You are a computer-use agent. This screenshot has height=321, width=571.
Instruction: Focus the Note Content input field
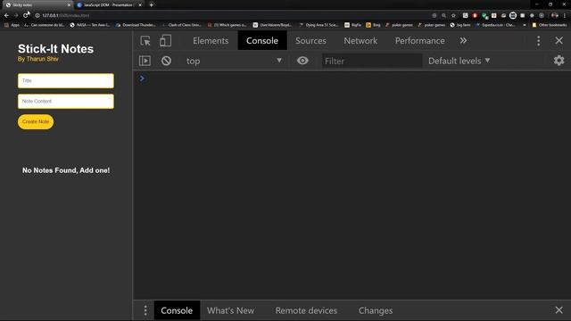pyautogui.click(x=66, y=101)
